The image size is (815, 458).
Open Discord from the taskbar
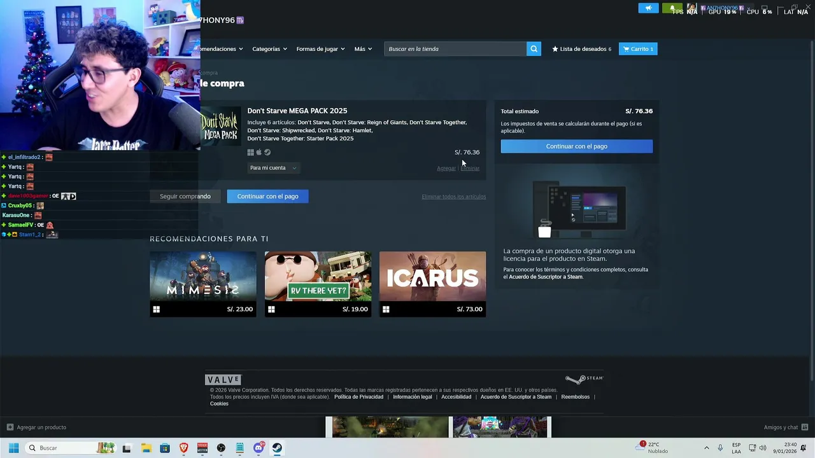(259, 448)
